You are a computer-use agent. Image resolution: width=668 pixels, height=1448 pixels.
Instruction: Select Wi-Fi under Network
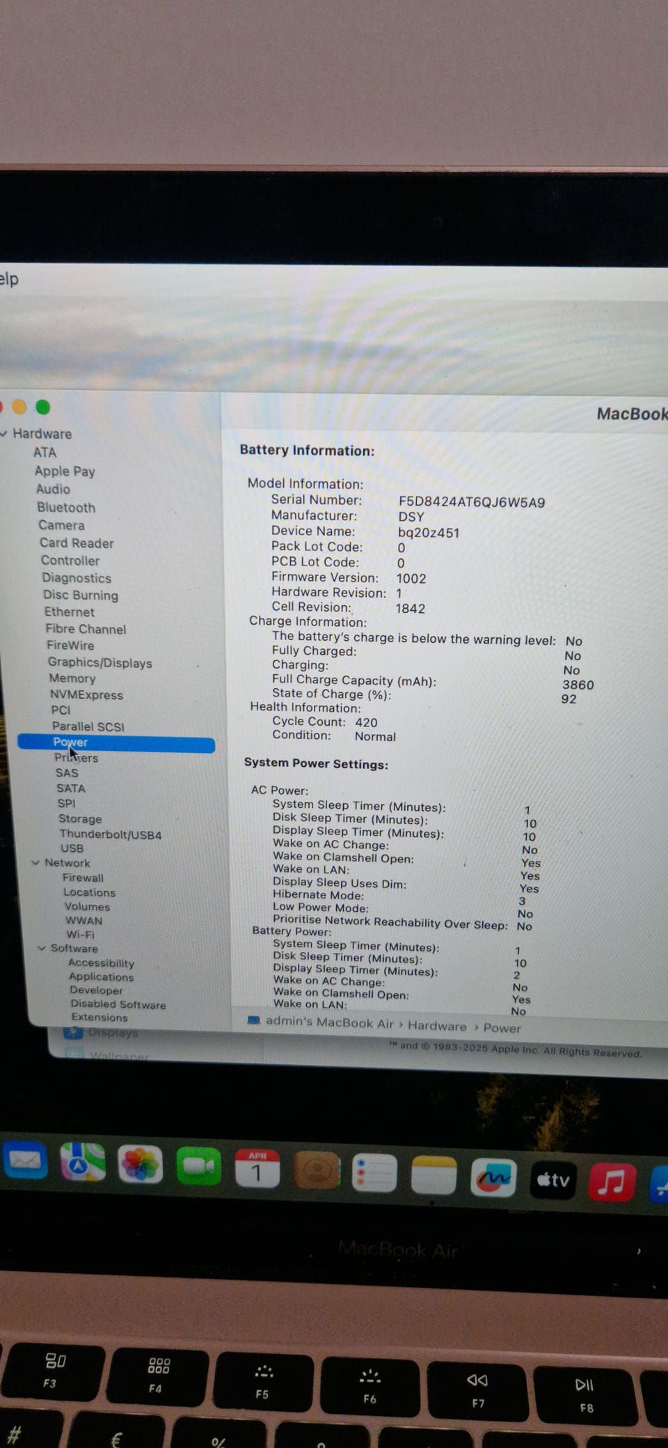[x=80, y=934]
